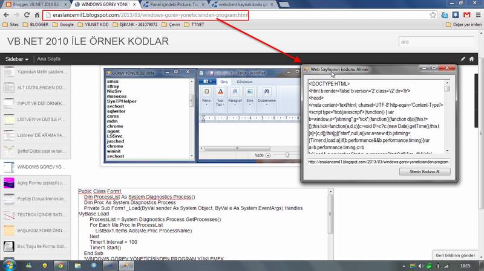This screenshot has width=484, height=271.
Task: Click the speaker volume icon in system tray
Action: (x=420, y=266)
